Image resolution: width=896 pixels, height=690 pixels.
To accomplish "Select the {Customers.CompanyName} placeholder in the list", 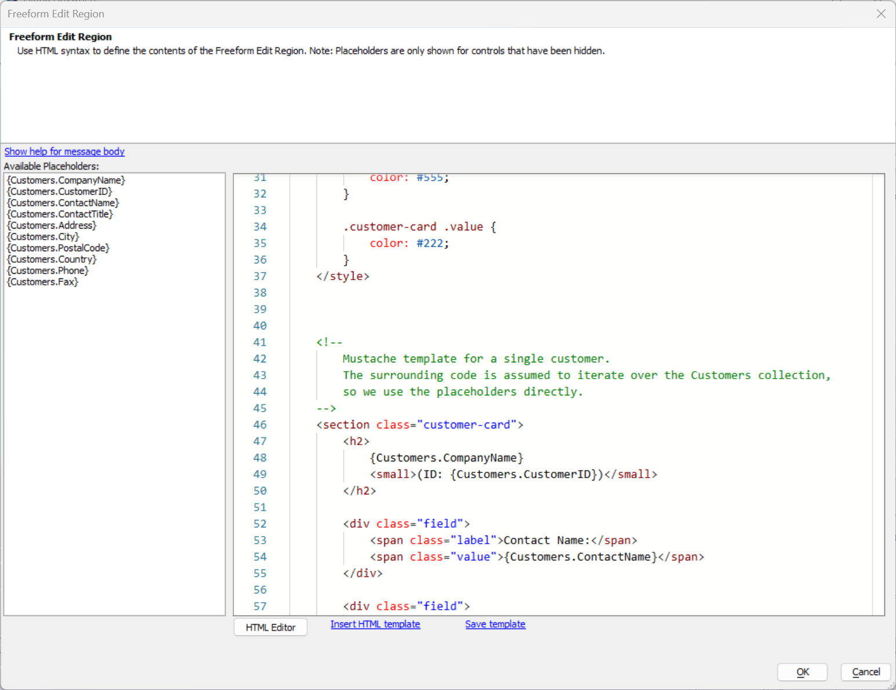I will coord(66,180).
